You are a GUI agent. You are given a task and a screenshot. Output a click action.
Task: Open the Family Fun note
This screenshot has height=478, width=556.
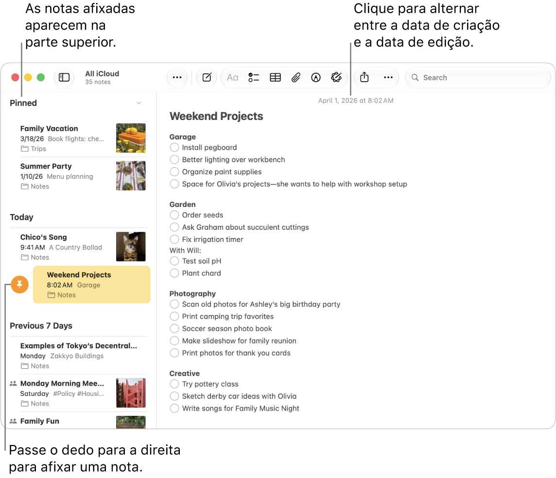point(78,421)
